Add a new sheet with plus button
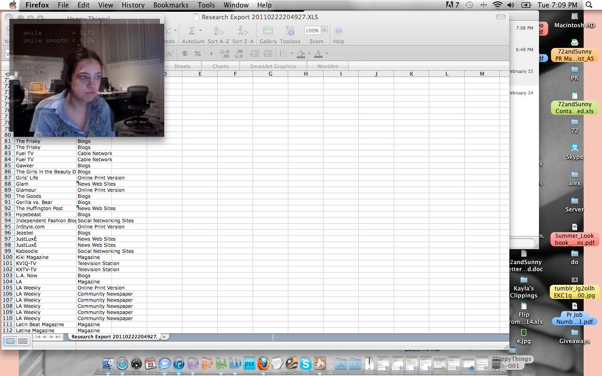Viewport: 602px width, 376px height. pos(164,337)
